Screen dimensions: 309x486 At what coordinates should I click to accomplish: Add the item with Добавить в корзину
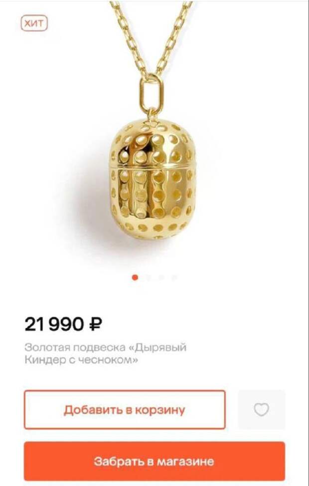(125, 410)
